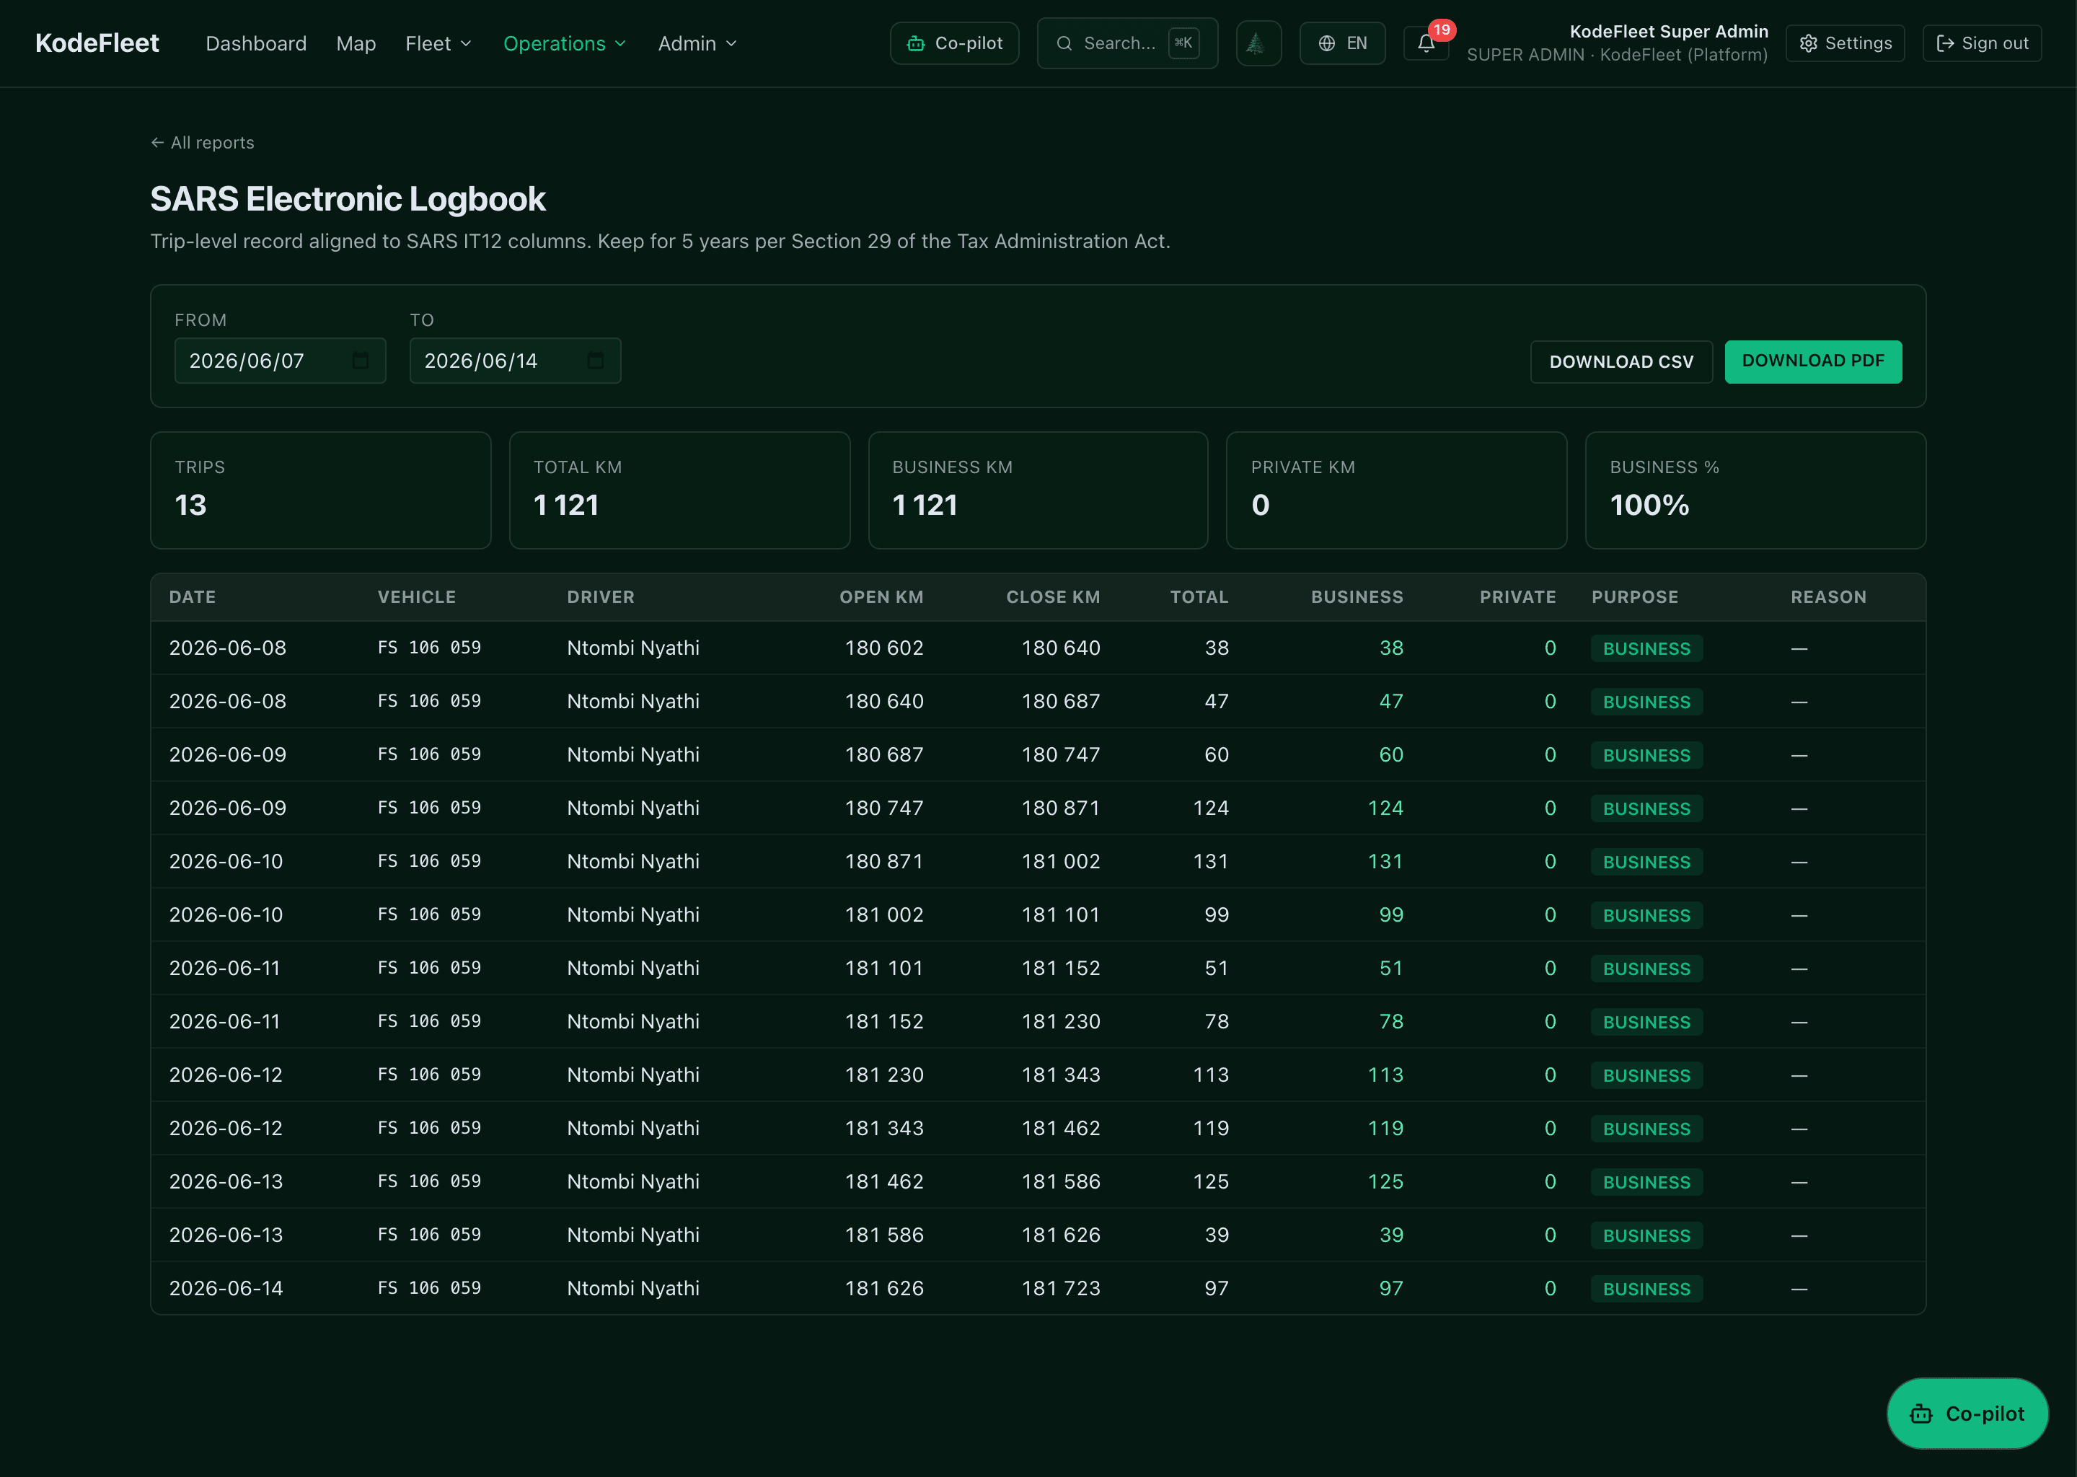2077x1477 pixels.
Task: Edit the From date field
Action: [x=280, y=361]
